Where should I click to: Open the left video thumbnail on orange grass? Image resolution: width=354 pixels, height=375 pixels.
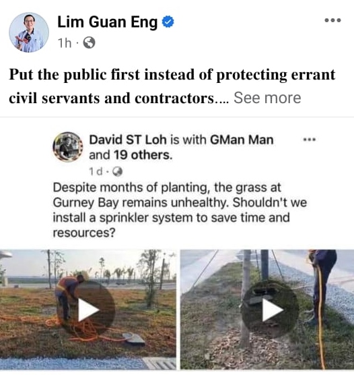88,310
